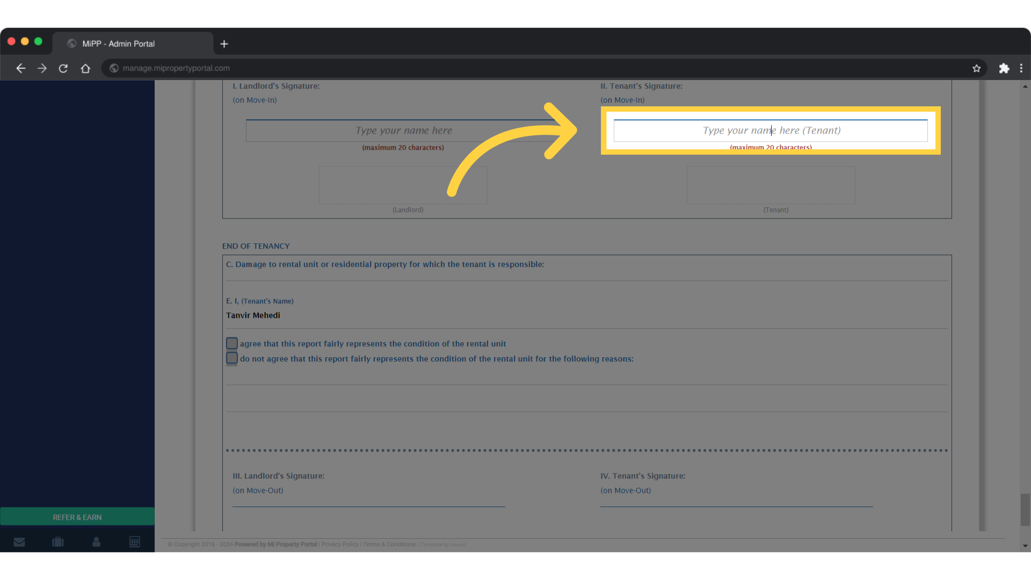Click the landlord Type your name here field
1031x580 pixels.
pos(403,130)
